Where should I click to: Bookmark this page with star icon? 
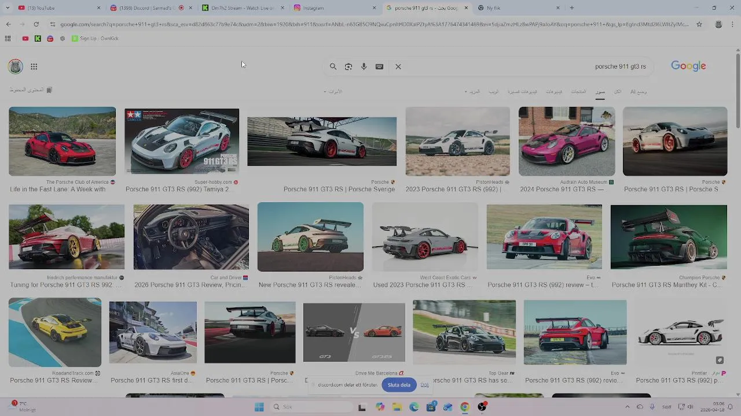(699, 24)
